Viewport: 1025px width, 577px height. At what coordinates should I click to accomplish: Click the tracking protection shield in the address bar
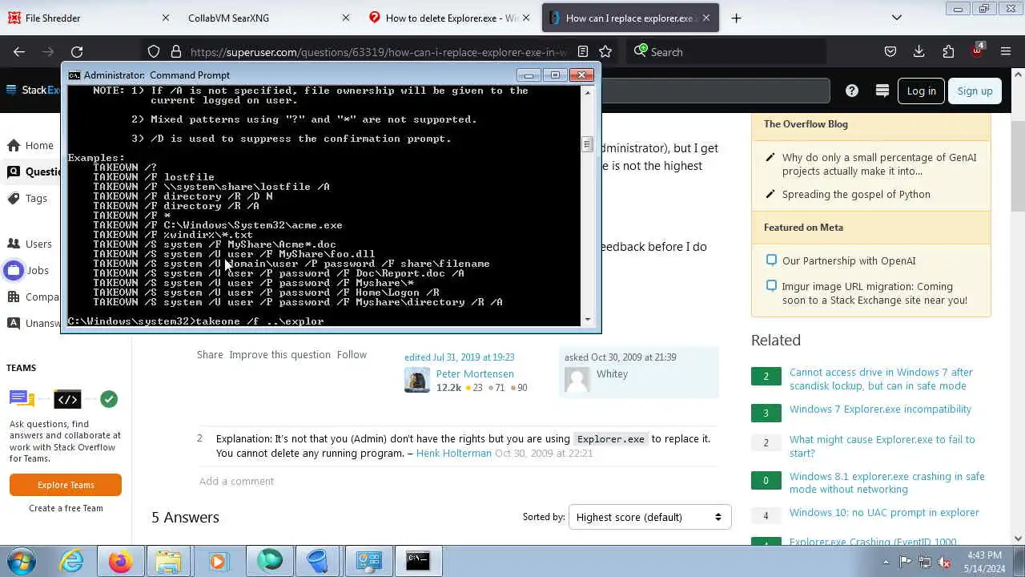point(154,51)
